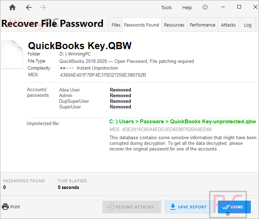Screen dimensions: 259x219
Task: Click the source file MD5 value 4360AE401F7BF4E370D27256E38B762B
Action: [103, 75]
